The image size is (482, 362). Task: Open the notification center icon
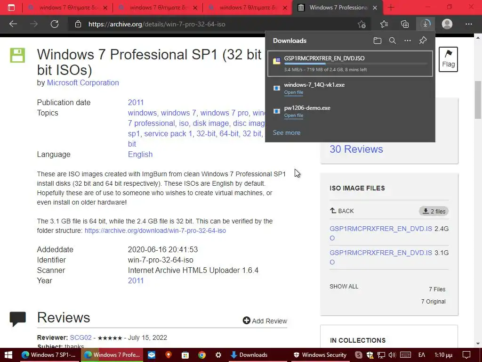[x=466, y=355]
